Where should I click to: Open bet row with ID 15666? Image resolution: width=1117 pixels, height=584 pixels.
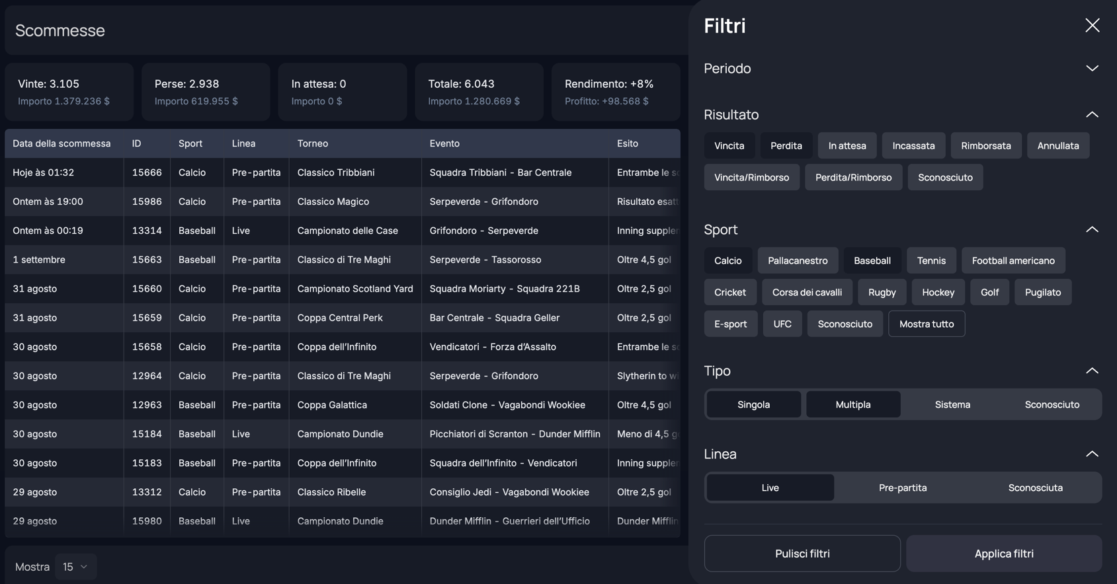tap(146, 172)
